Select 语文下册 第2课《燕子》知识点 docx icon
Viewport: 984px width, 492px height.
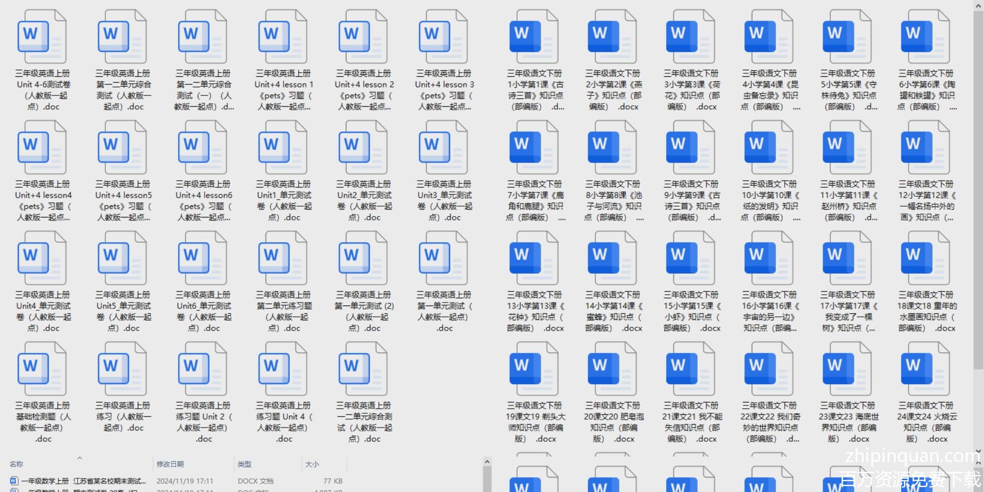[x=612, y=36]
